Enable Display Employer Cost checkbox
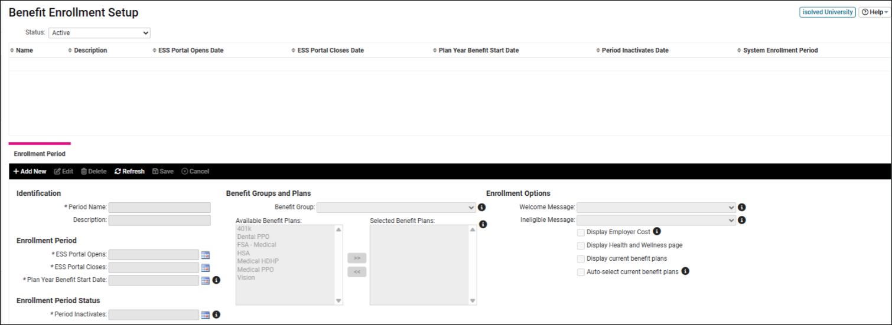Screen dimensions: 892x325 tap(581, 232)
